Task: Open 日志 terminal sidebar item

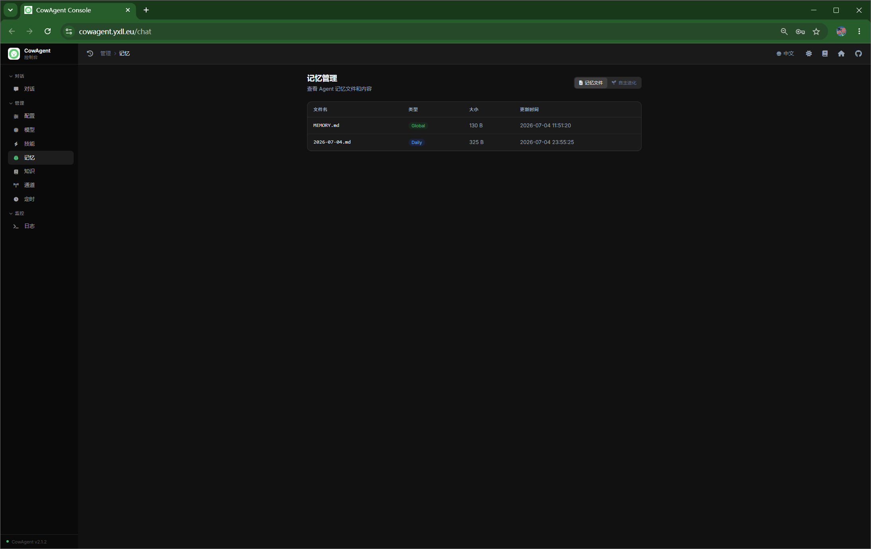Action: coord(41,226)
